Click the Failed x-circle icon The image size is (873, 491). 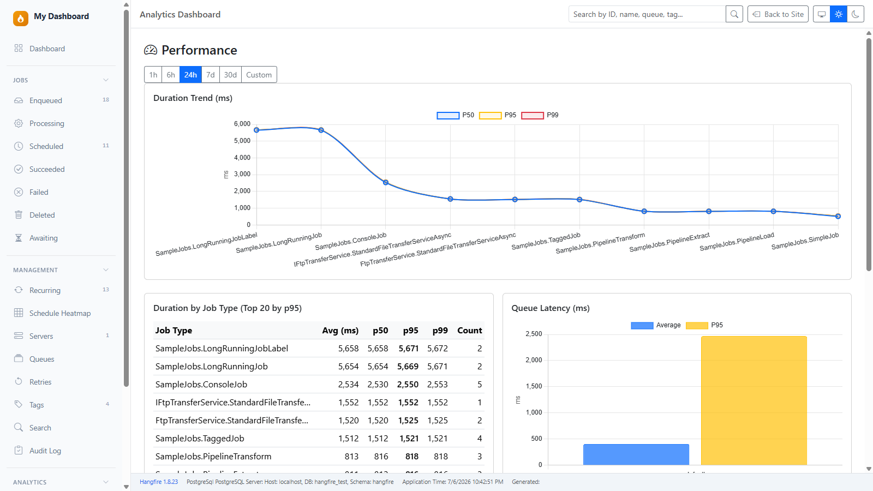(x=19, y=192)
